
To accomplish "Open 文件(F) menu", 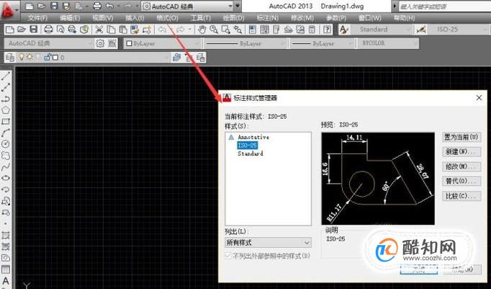I will (38, 18).
